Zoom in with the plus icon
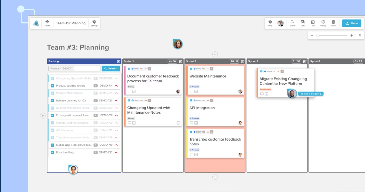Screen dimensions: 365x192 351,35
